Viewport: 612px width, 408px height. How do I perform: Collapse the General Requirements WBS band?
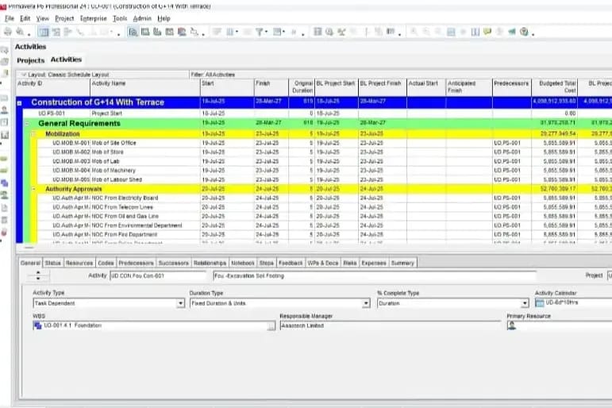click(x=26, y=124)
